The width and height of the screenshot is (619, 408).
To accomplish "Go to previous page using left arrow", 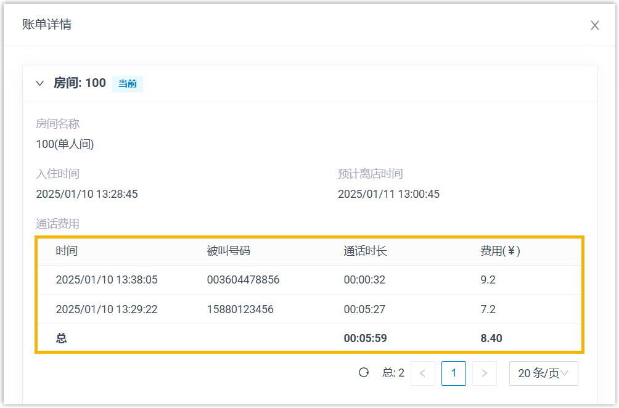I will click(422, 373).
